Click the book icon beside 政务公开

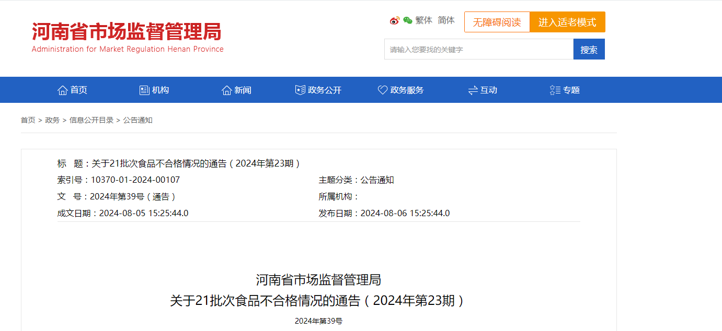click(x=300, y=90)
